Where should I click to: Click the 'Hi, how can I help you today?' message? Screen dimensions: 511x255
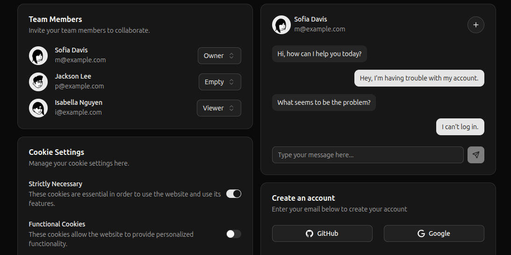coord(319,54)
